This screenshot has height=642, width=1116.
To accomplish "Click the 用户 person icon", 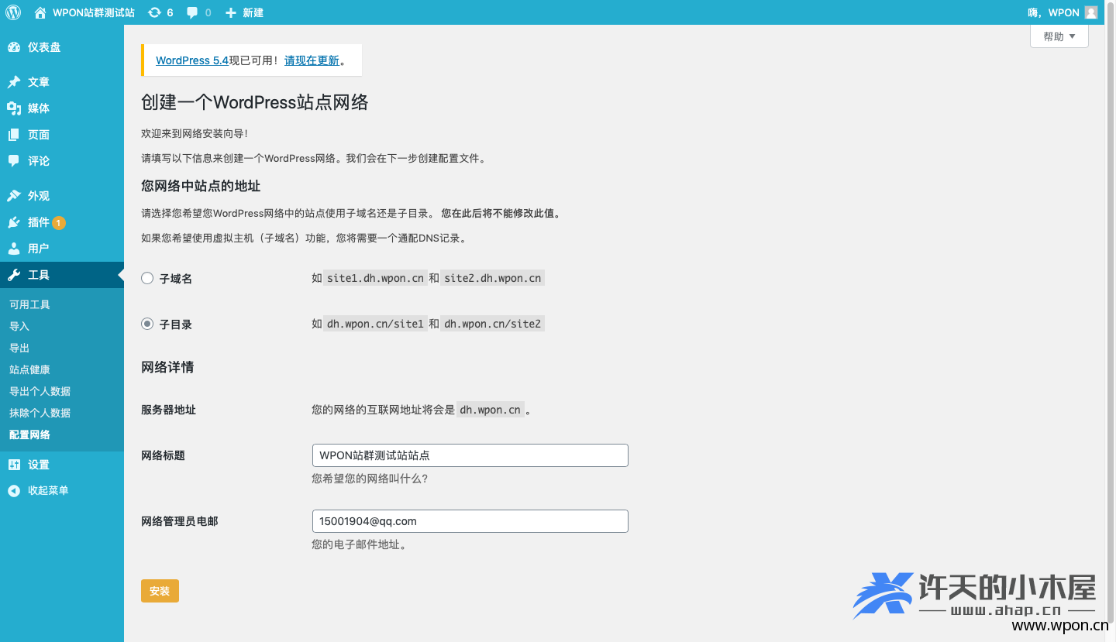I will (14, 249).
